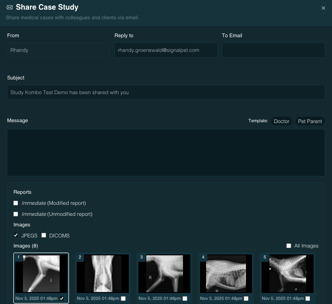Image resolution: width=332 pixels, height=304 pixels.
Task: Tick the All Images checkbox
Action: 289,246
